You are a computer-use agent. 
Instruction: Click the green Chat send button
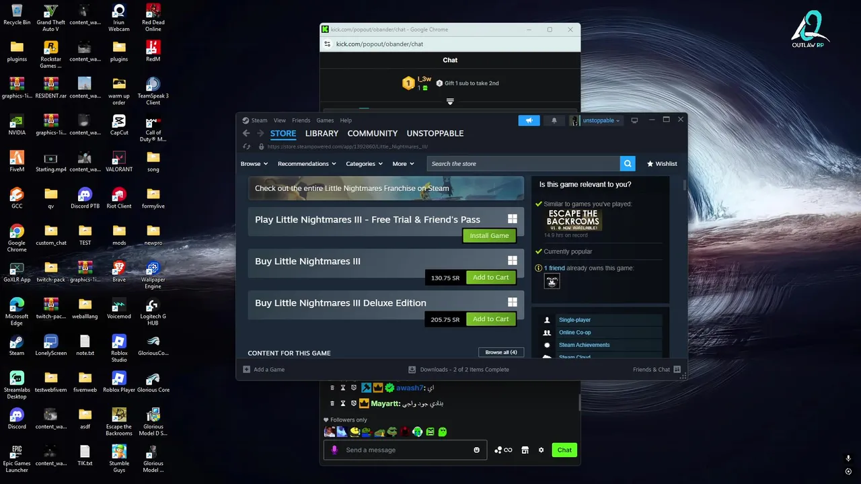564,450
